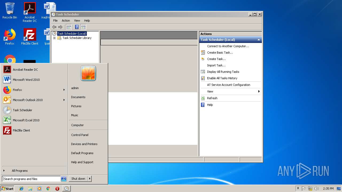Open Windows Explorer from taskbar
Image resolution: width=342 pixels, height=192 pixels.
[x=30, y=189]
